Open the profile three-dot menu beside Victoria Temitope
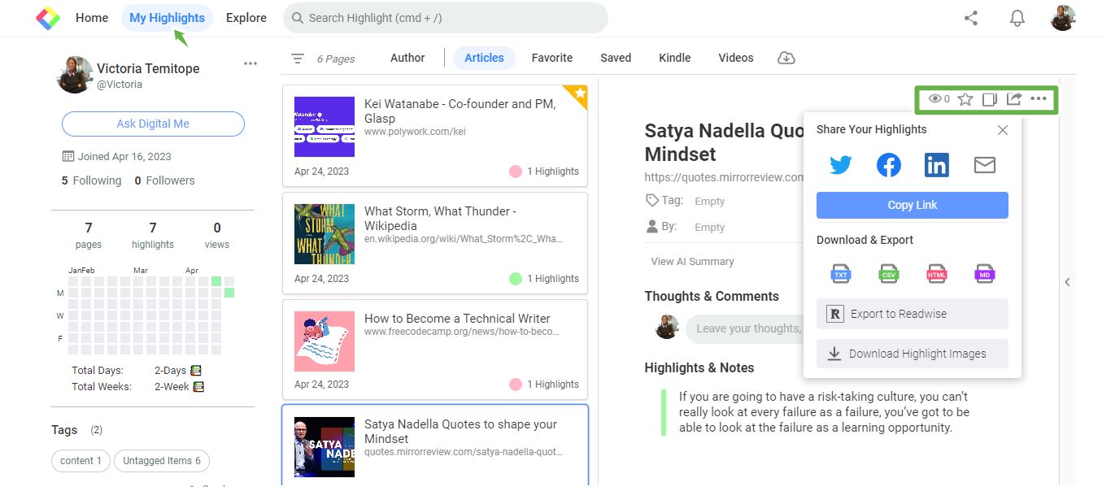 pos(250,64)
